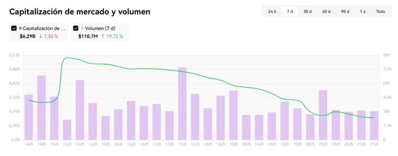The width and height of the screenshot is (398, 156).
Task: Select the 7 d time range tab
Action: pos(290,11)
